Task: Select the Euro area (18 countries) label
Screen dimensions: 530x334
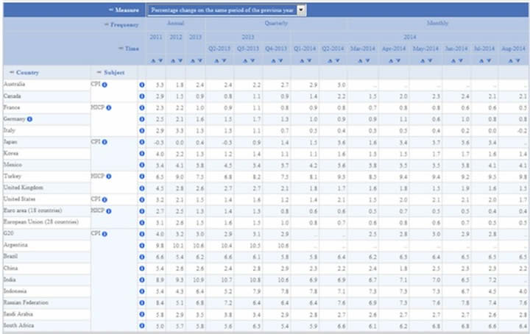Action: point(32,210)
